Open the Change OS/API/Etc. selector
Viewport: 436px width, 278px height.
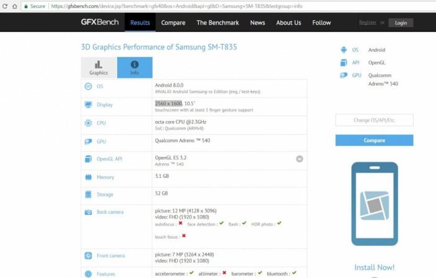[374, 120]
